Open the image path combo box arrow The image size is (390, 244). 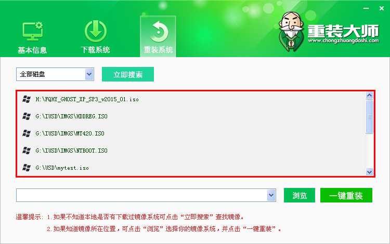coord(271,195)
